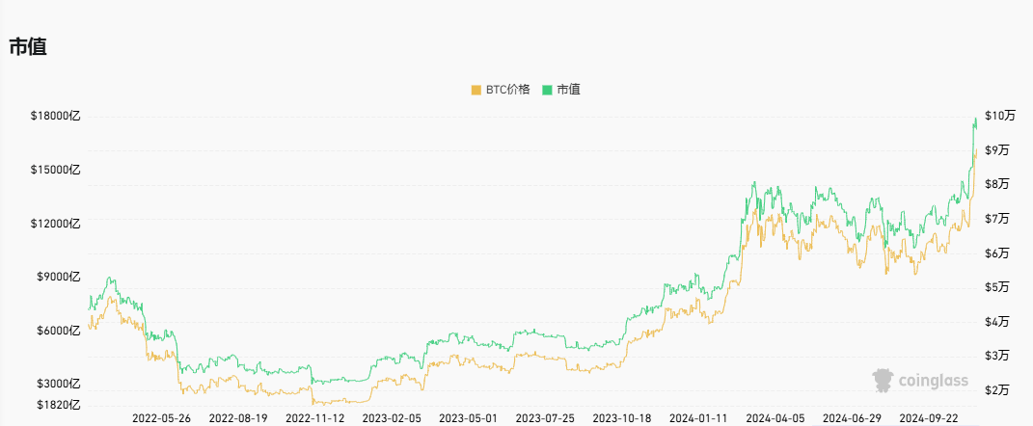The width and height of the screenshot is (1033, 426).
Task: Pick the 2024-01-11 date on the x-axis
Action: click(x=698, y=418)
